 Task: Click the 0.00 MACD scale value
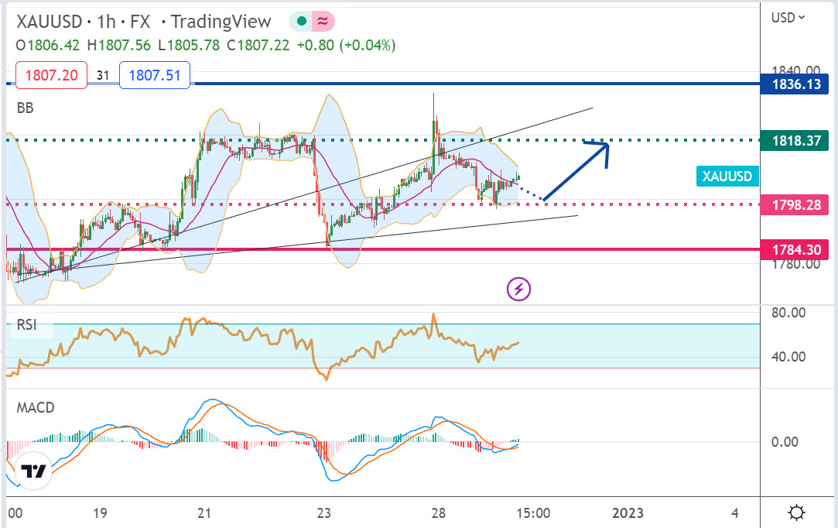[785, 442]
